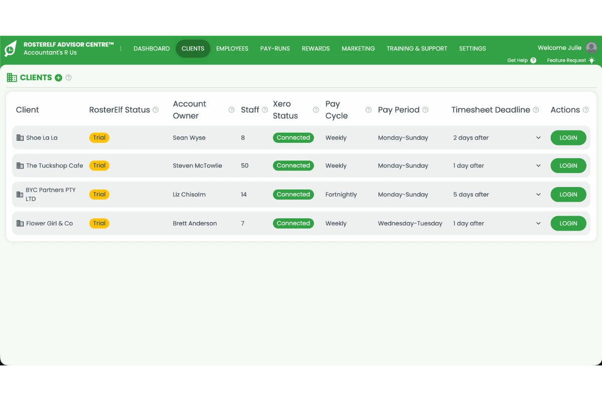Image resolution: width=602 pixels, height=401 pixels.
Task: Select the Shoe La La client name
Action: click(42, 138)
